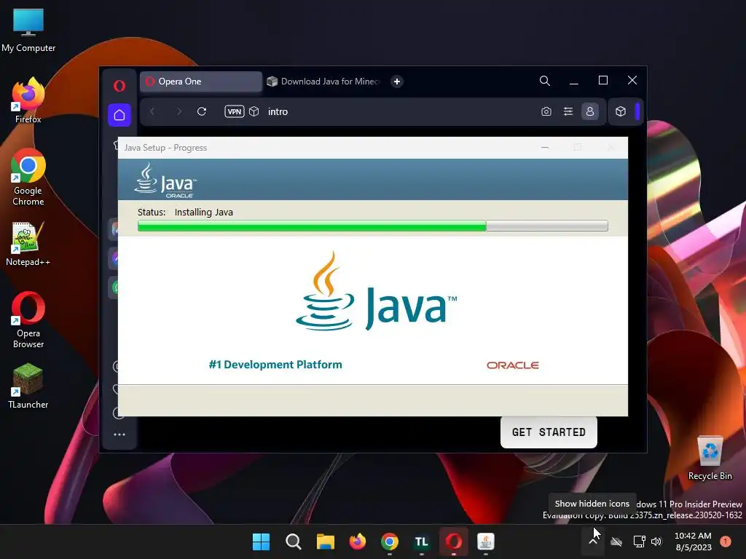Open Opera extensions cube icon
The height and width of the screenshot is (559, 746).
coord(621,111)
